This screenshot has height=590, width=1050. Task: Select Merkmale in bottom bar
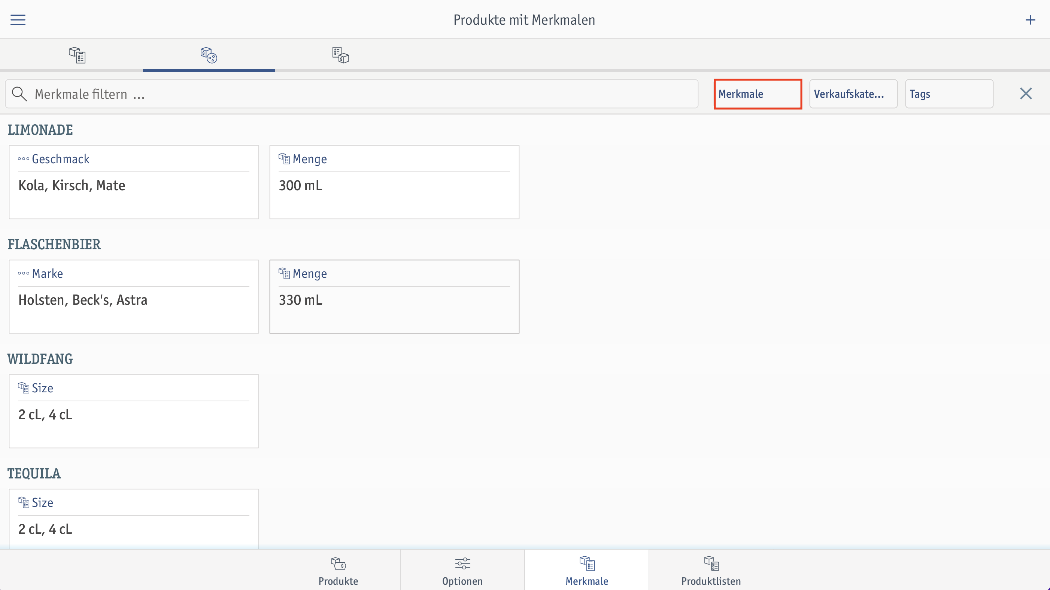(586, 571)
